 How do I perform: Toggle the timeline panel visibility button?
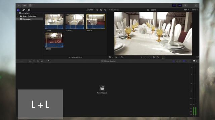click(180, 5)
